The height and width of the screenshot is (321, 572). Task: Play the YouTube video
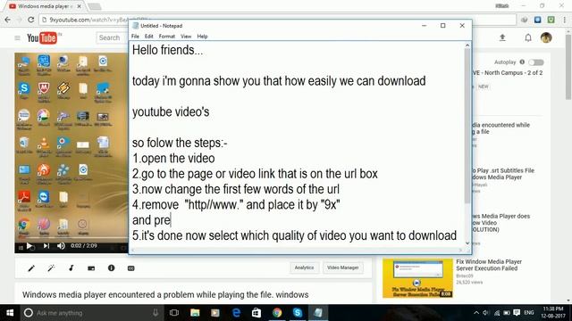pyautogui.click(x=29, y=246)
